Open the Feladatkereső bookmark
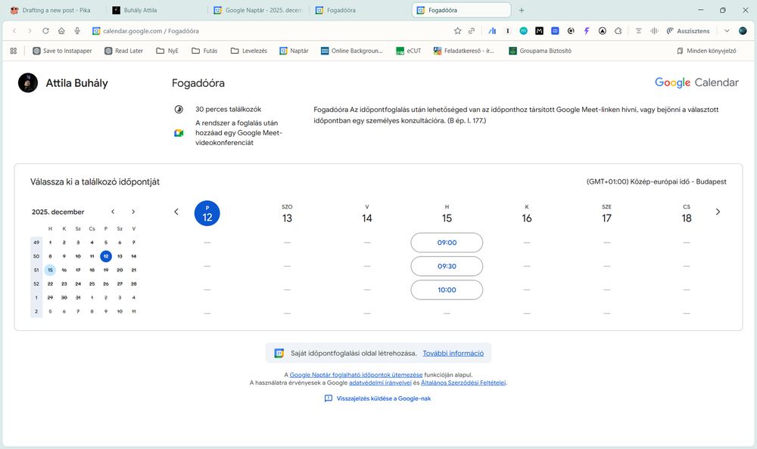This screenshot has width=757, height=449. point(464,51)
